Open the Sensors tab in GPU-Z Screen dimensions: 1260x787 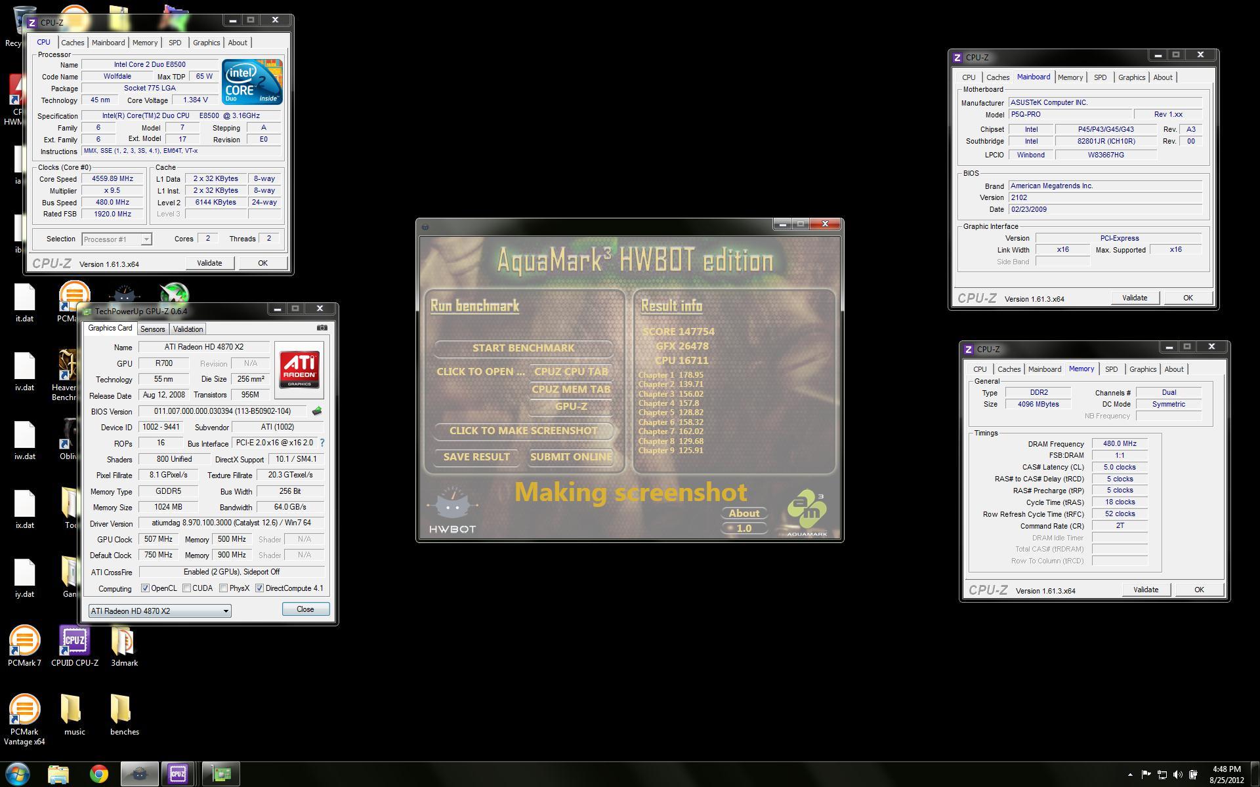tap(152, 329)
